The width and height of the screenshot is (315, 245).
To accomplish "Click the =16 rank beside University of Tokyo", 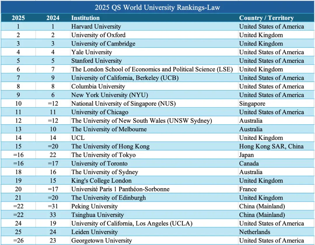I will pyautogui.click(x=18, y=155).
